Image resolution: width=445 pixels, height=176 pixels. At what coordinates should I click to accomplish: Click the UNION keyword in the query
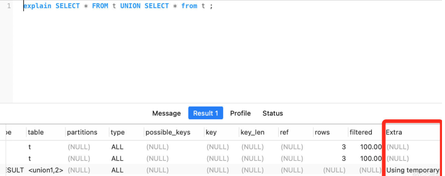pos(130,6)
